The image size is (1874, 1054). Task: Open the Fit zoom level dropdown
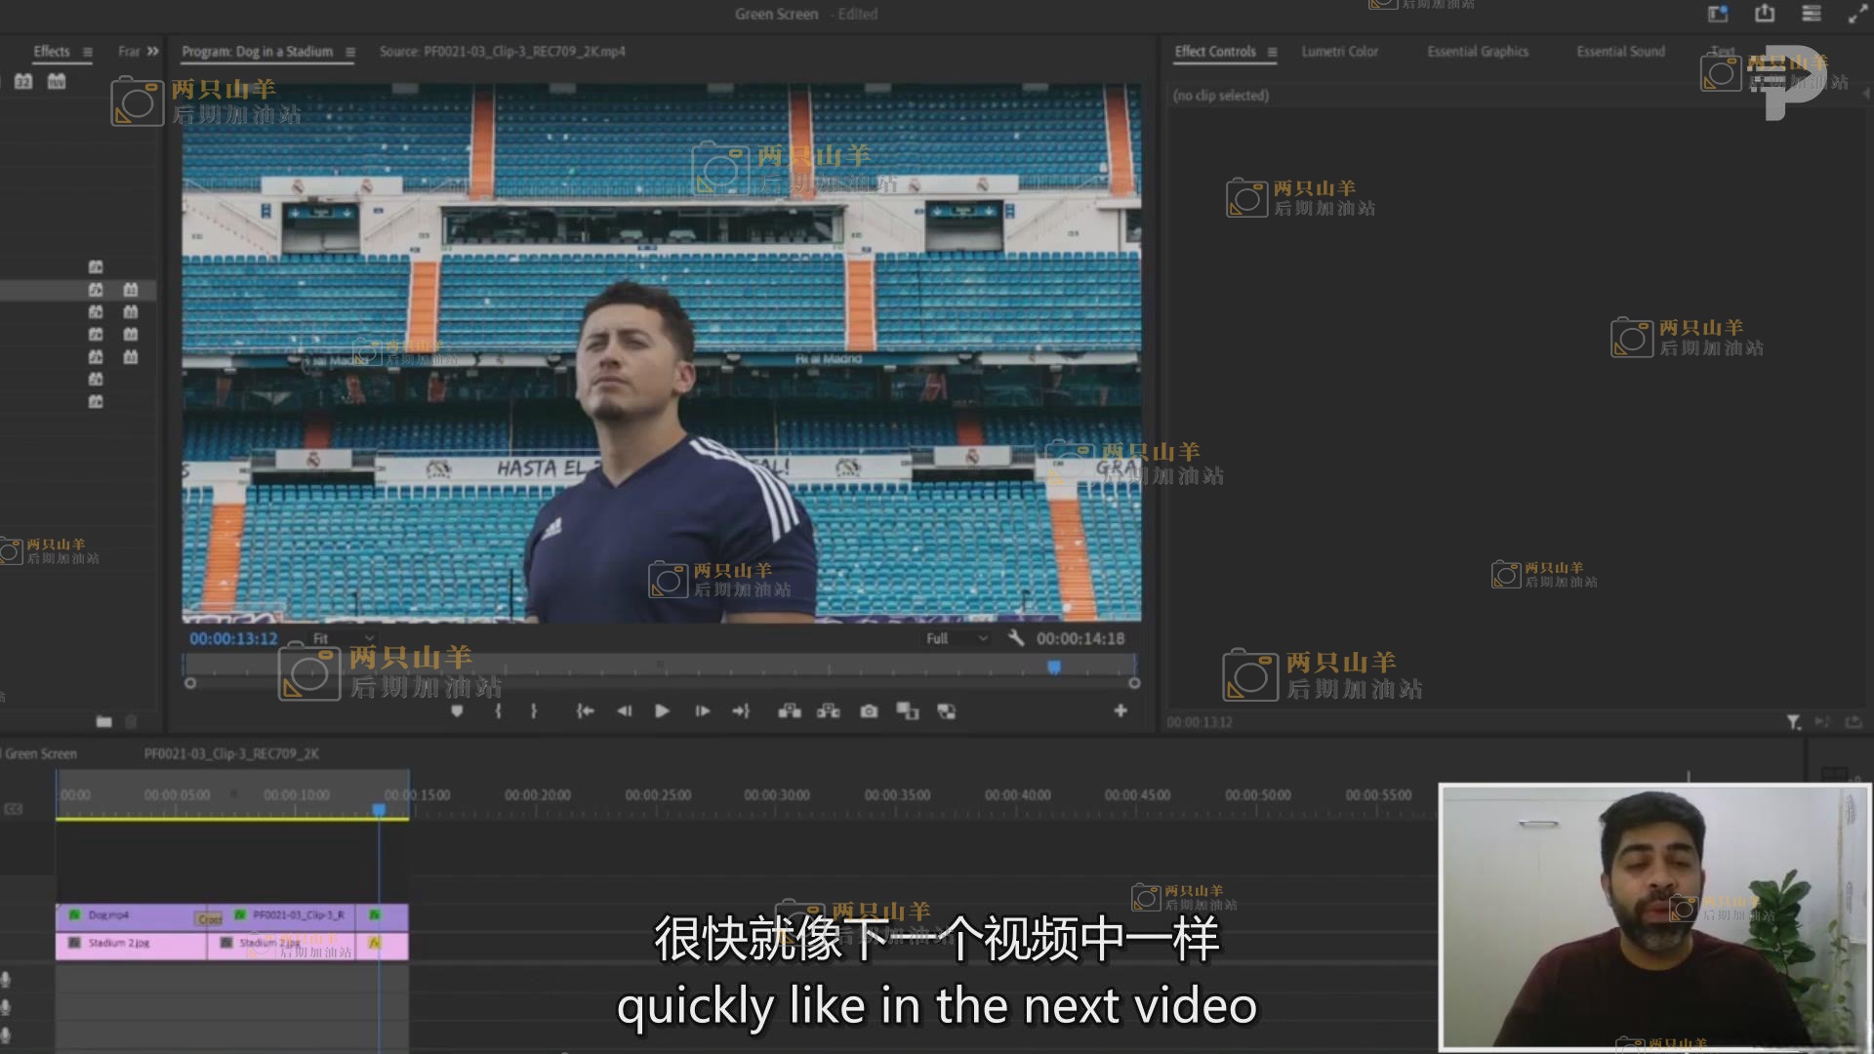click(x=344, y=638)
